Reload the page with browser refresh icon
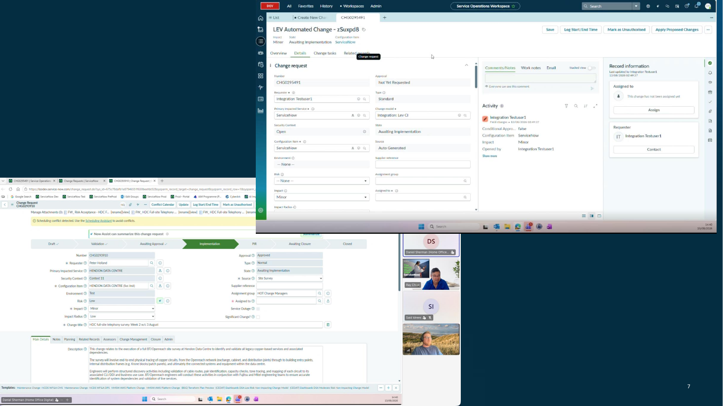723x406 pixels. tap(10, 189)
